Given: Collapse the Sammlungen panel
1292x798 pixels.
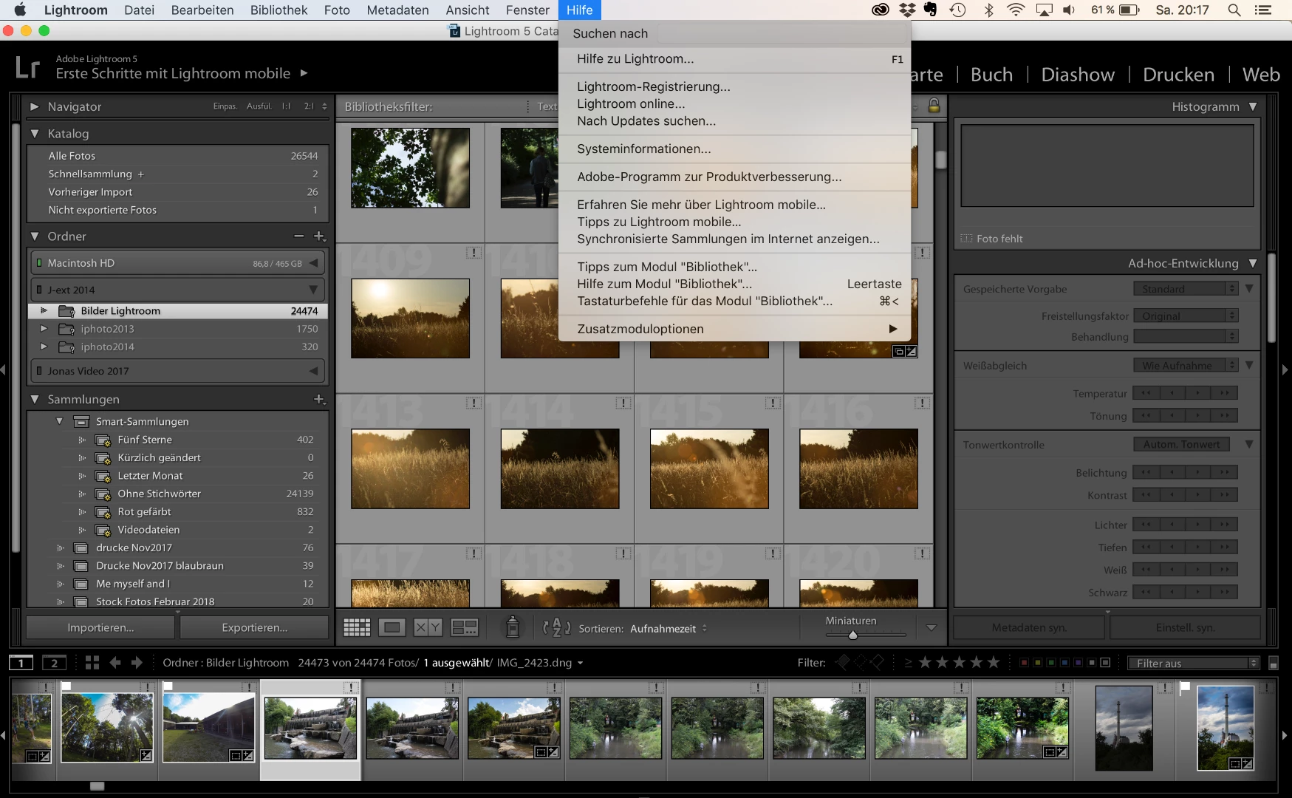Looking at the screenshot, I should pyautogui.click(x=34, y=399).
